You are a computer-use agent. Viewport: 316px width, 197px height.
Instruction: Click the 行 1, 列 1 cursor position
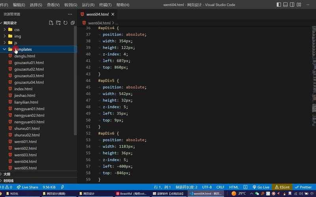(162, 187)
